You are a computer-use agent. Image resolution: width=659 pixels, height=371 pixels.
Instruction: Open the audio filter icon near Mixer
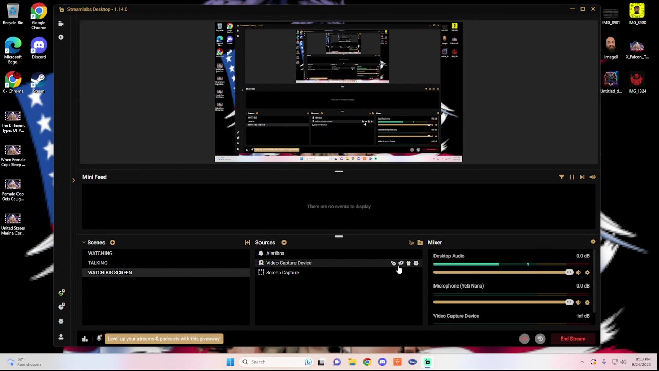pyautogui.click(x=411, y=243)
